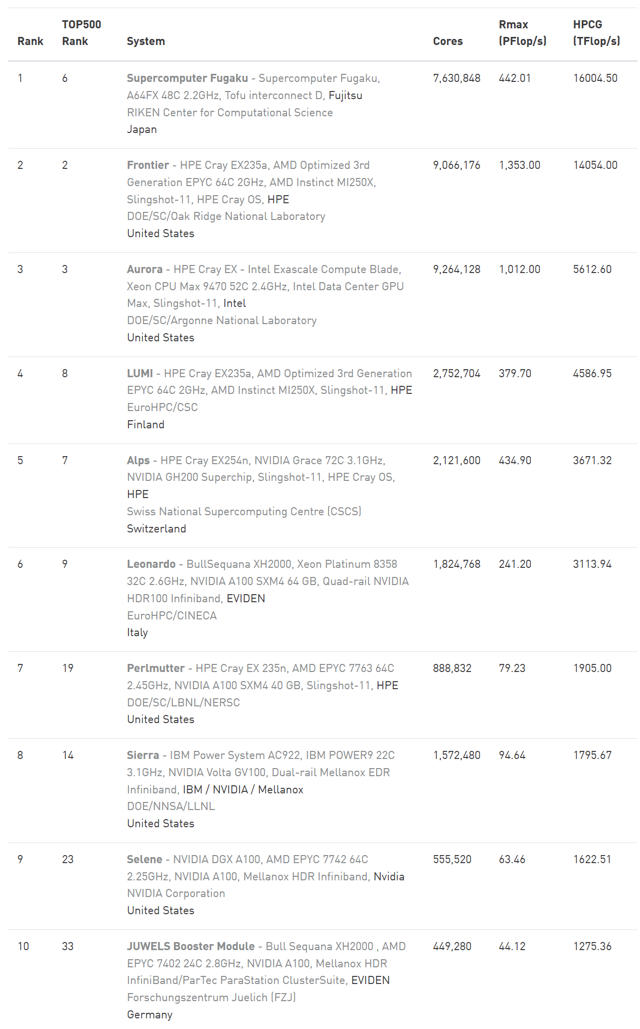Click RIKEN Center for Computational Science
The image size is (640, 1029).
click(230, 113)
